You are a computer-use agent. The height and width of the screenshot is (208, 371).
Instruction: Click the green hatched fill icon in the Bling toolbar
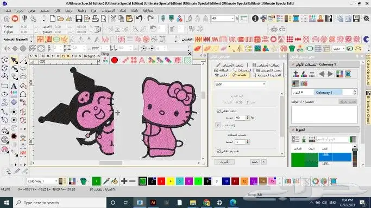pos(187,60)
